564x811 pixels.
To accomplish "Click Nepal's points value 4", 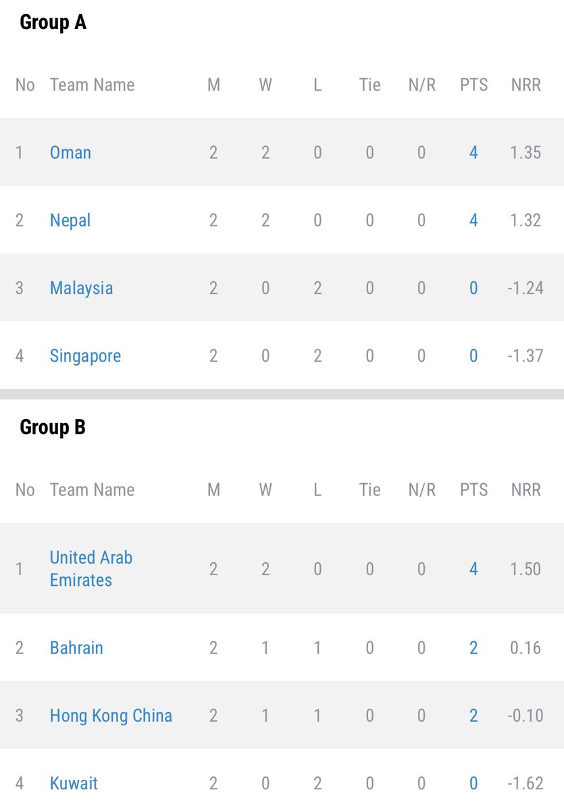I will (473, 220).
